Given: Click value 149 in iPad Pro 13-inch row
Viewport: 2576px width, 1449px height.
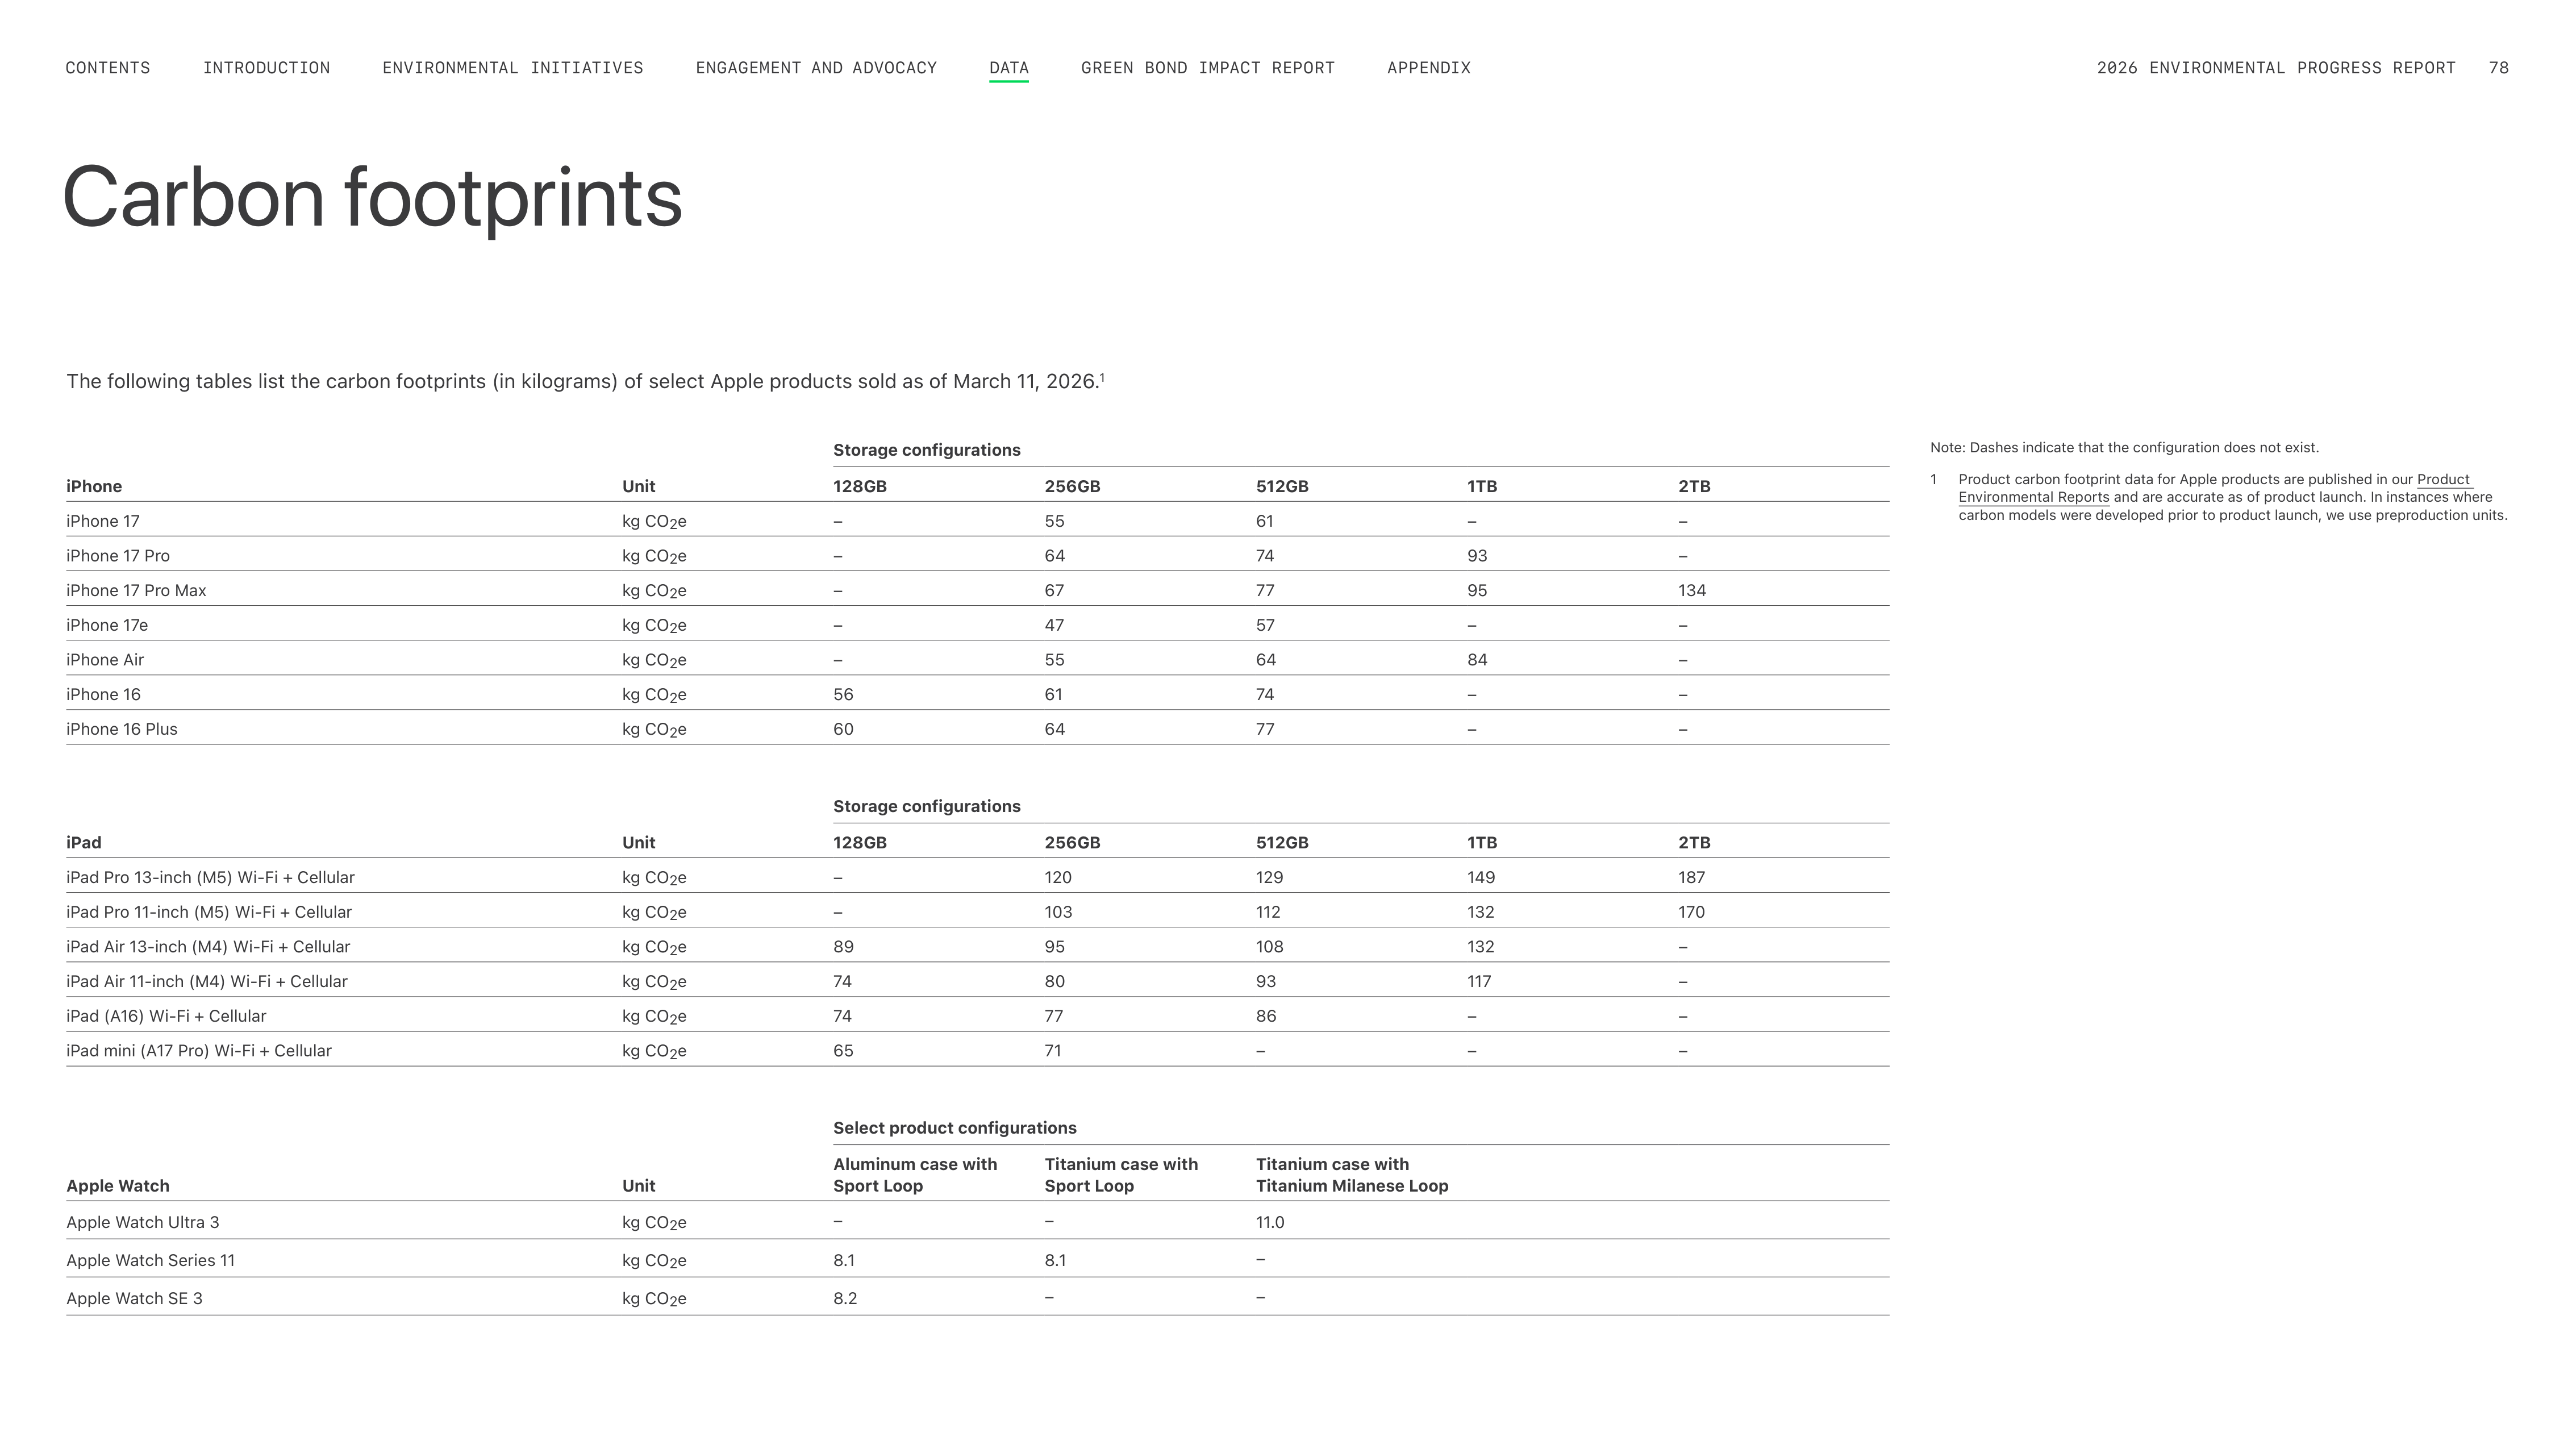Looking at the screenshot, I should [1481, 877].
